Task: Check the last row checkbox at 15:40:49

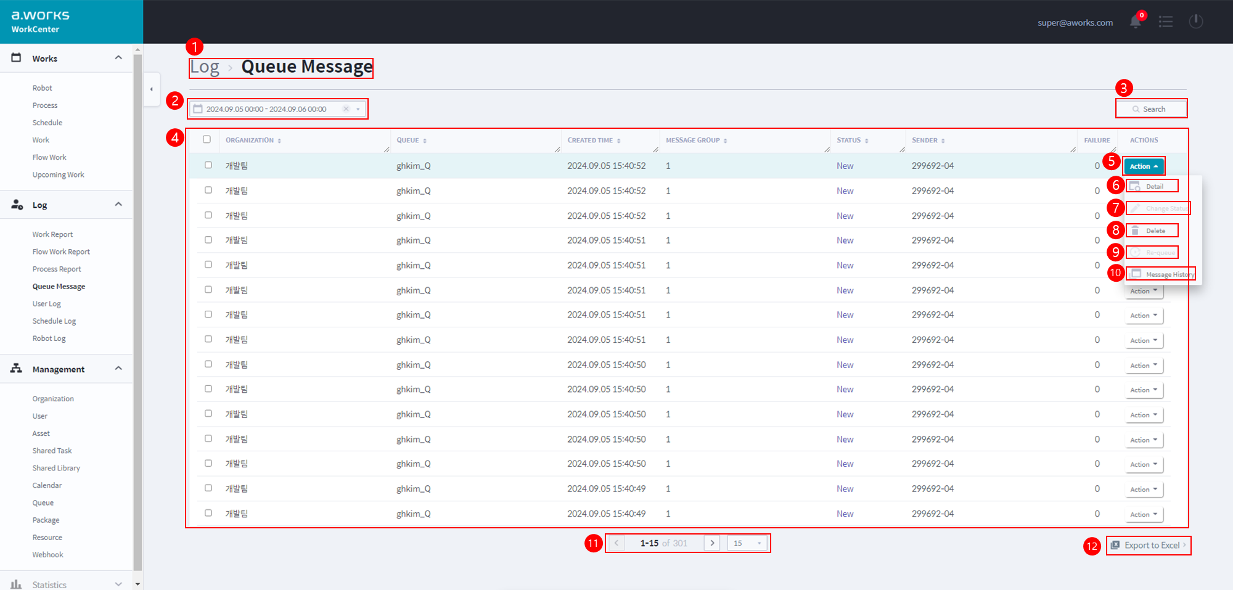Action: pos(208,513)
